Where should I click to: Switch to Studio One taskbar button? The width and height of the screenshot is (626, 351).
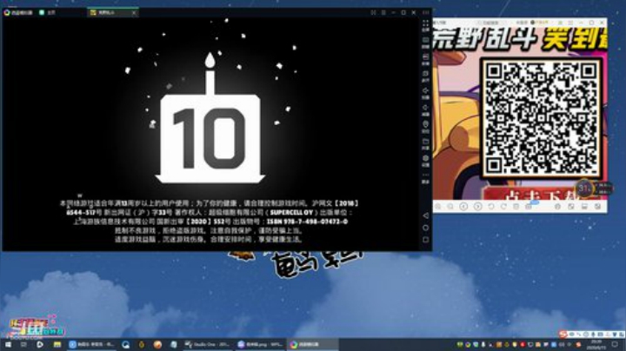click(206, 345)
